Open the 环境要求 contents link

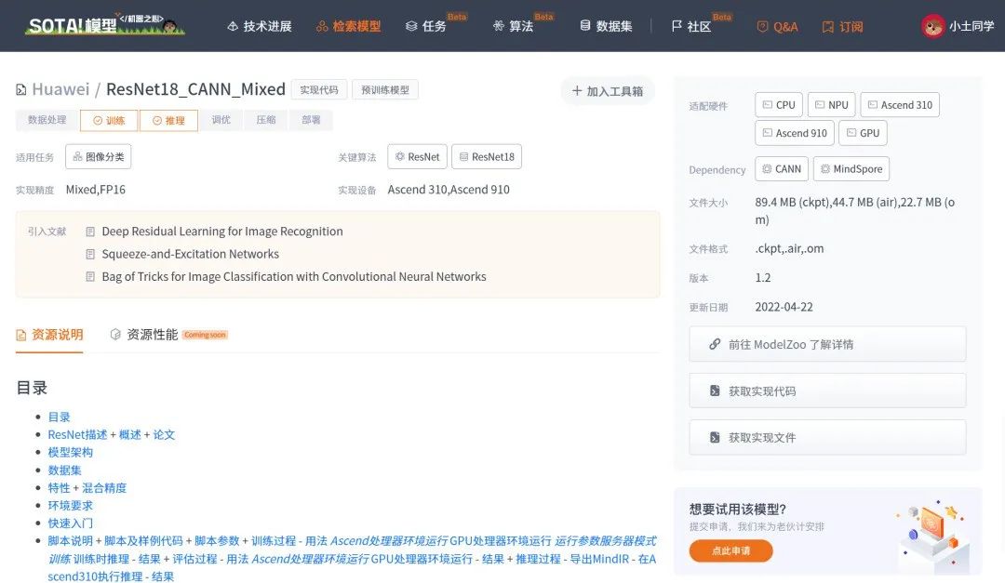click(71, 506)
